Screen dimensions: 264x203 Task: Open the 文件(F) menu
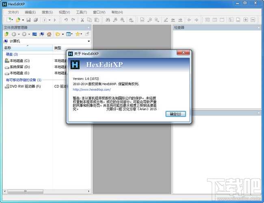pyautogui.click(x=13, y=12)
